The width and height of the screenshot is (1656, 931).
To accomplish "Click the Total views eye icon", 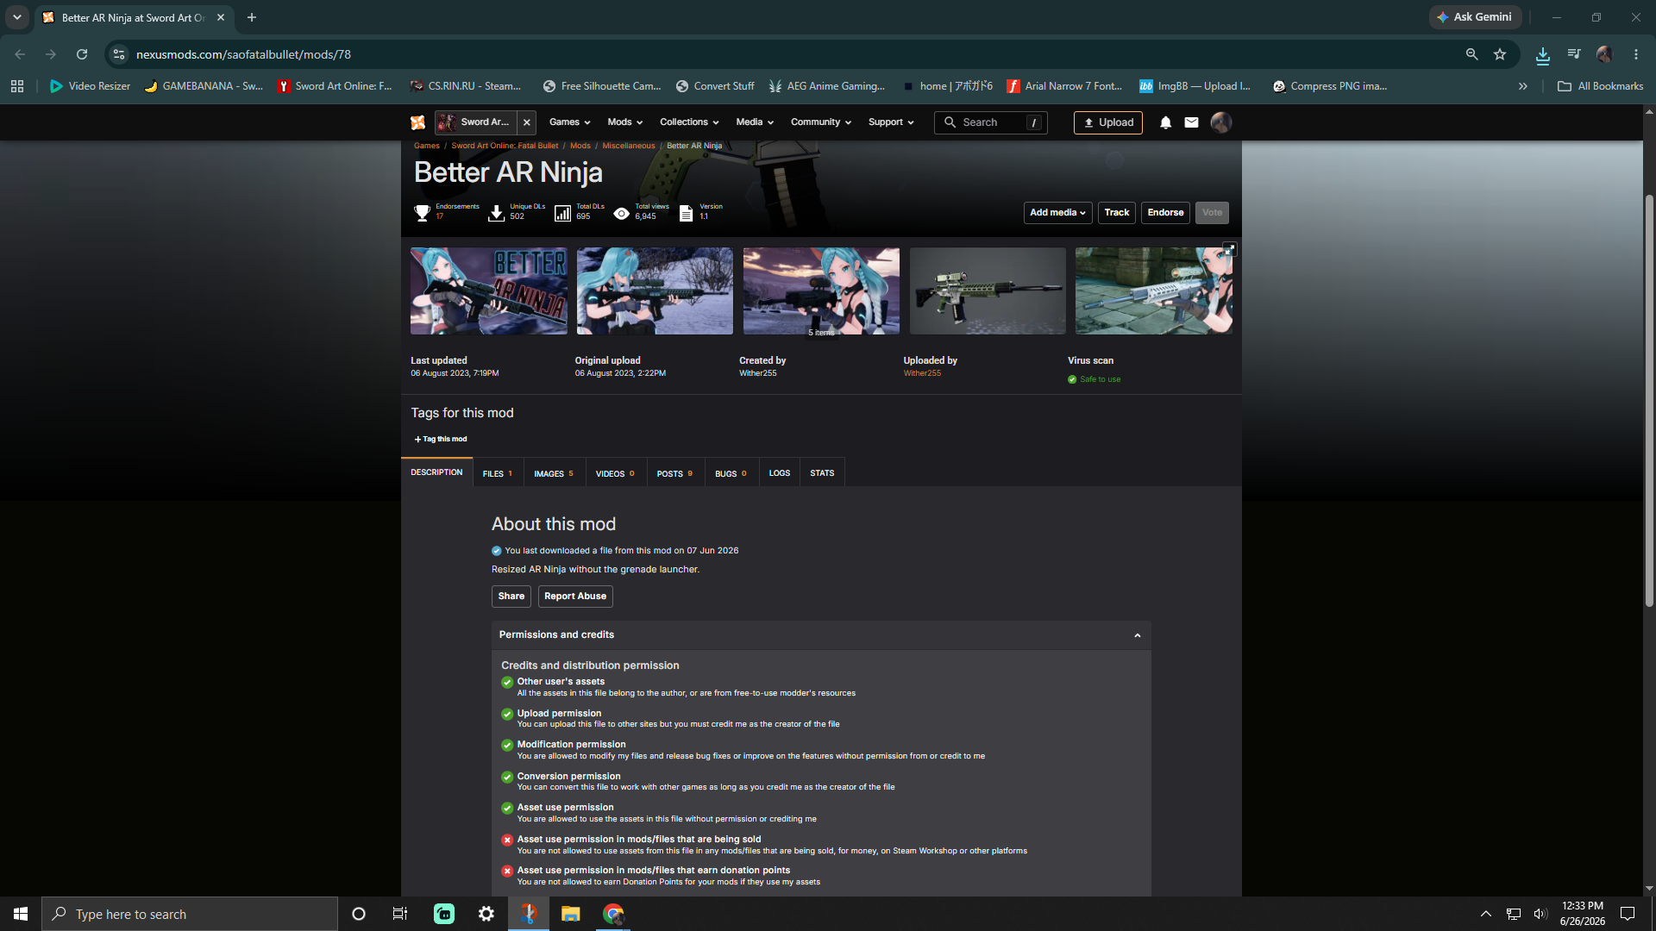I will point(621,213).
